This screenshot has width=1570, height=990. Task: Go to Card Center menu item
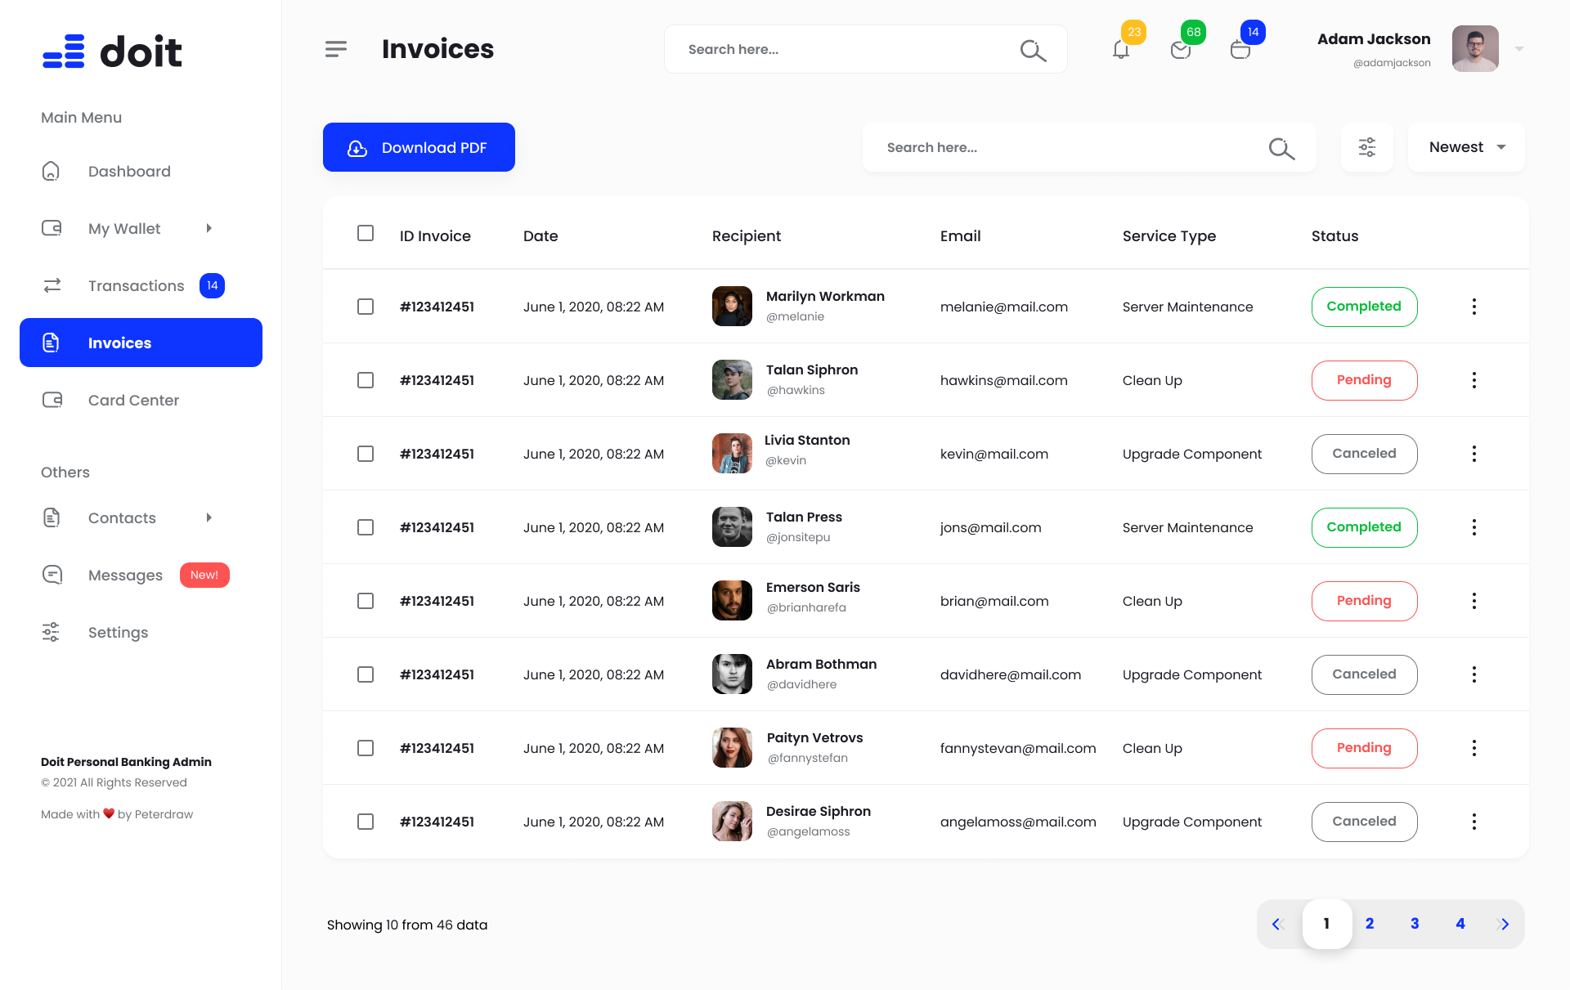[x=133, y=400]
